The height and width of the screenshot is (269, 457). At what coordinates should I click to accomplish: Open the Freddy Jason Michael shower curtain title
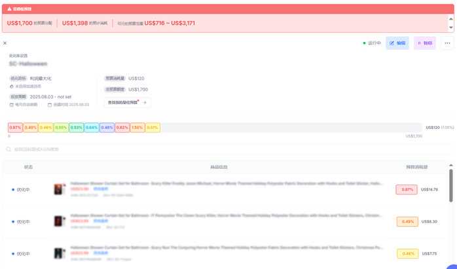pos(227,184)
